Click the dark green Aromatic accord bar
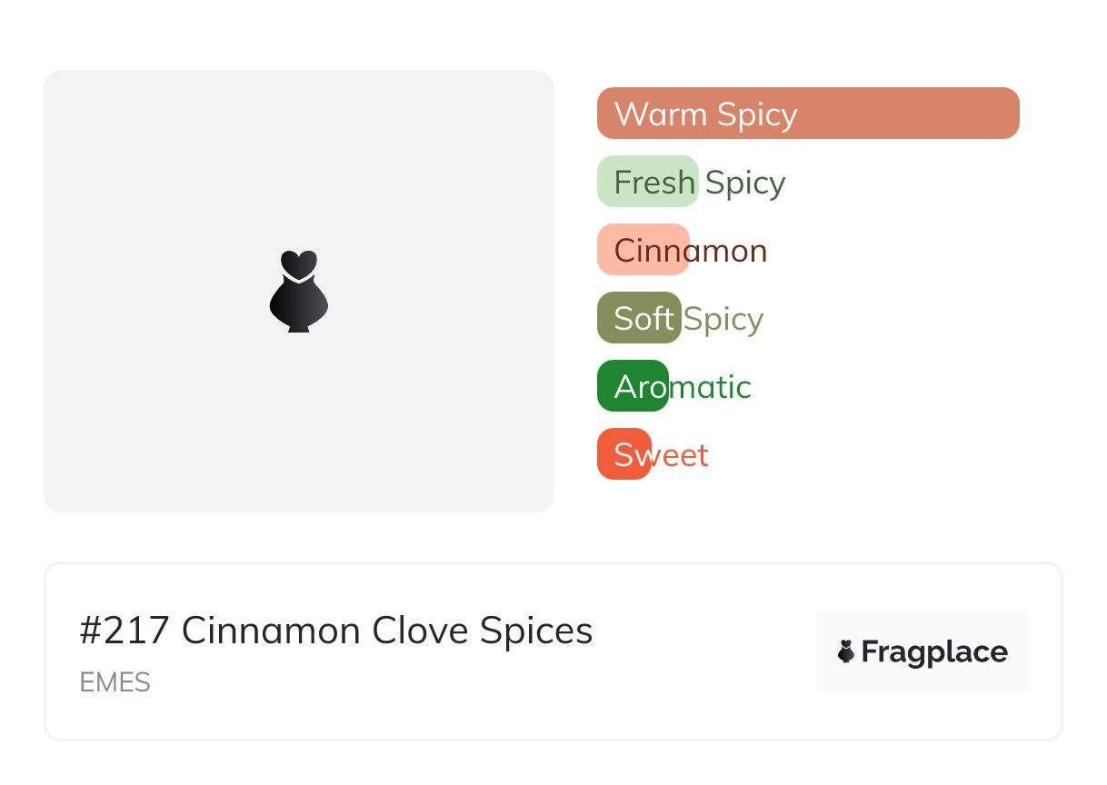The image size is (1107, 785). (632, 386)
